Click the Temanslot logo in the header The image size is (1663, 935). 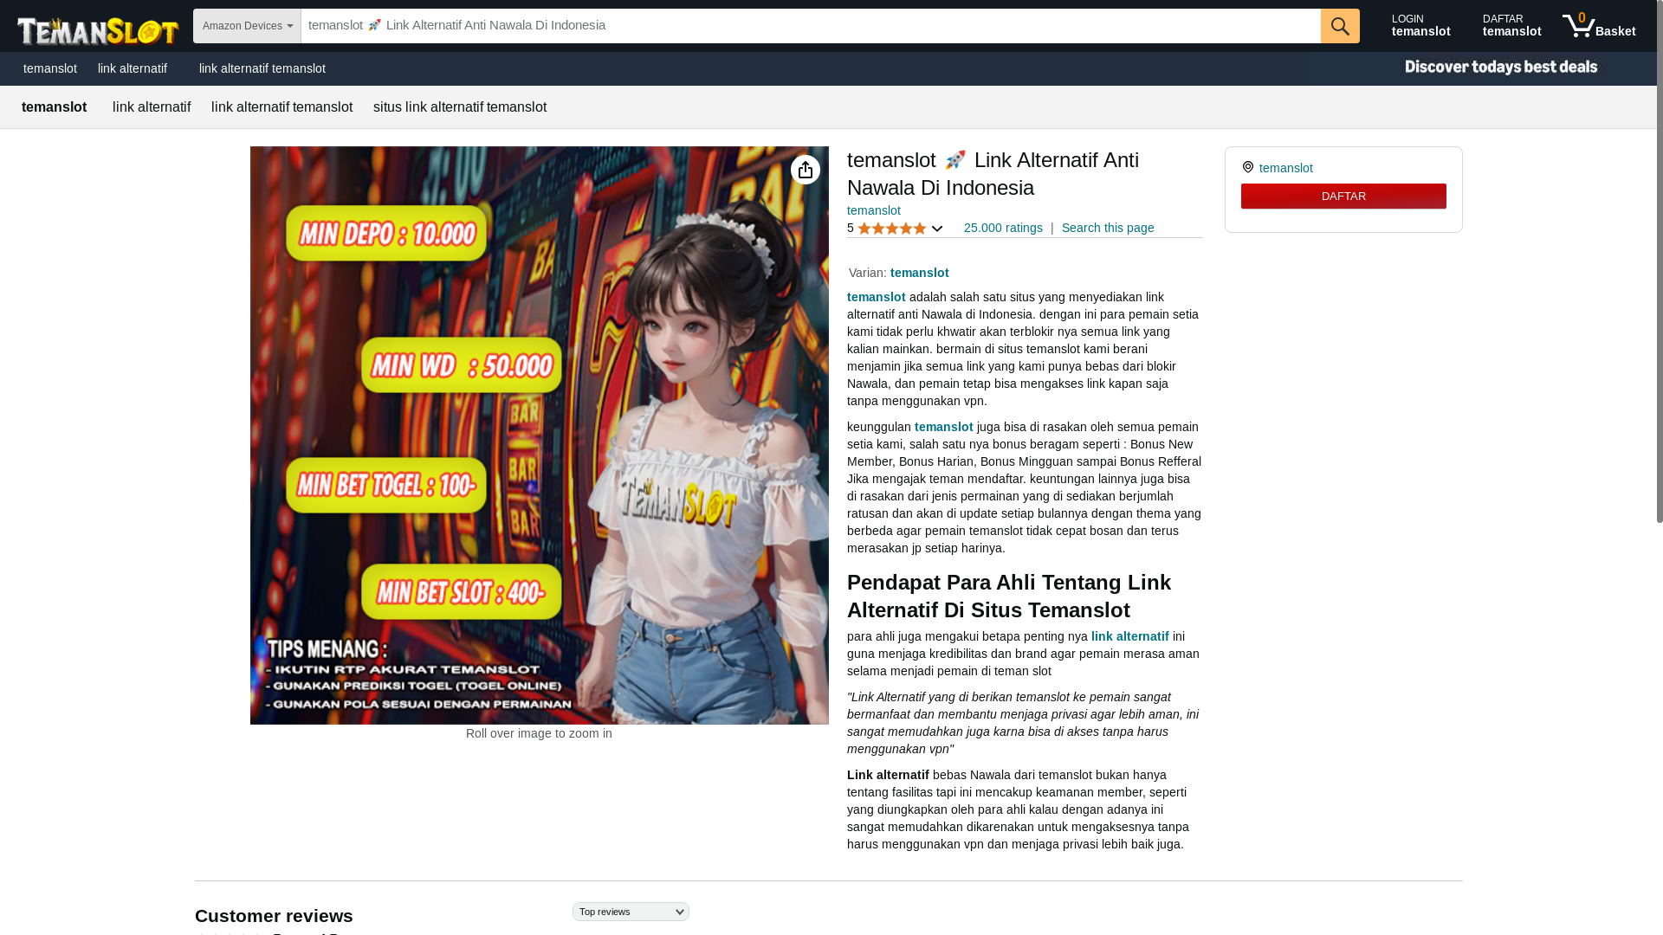[98, 30]
